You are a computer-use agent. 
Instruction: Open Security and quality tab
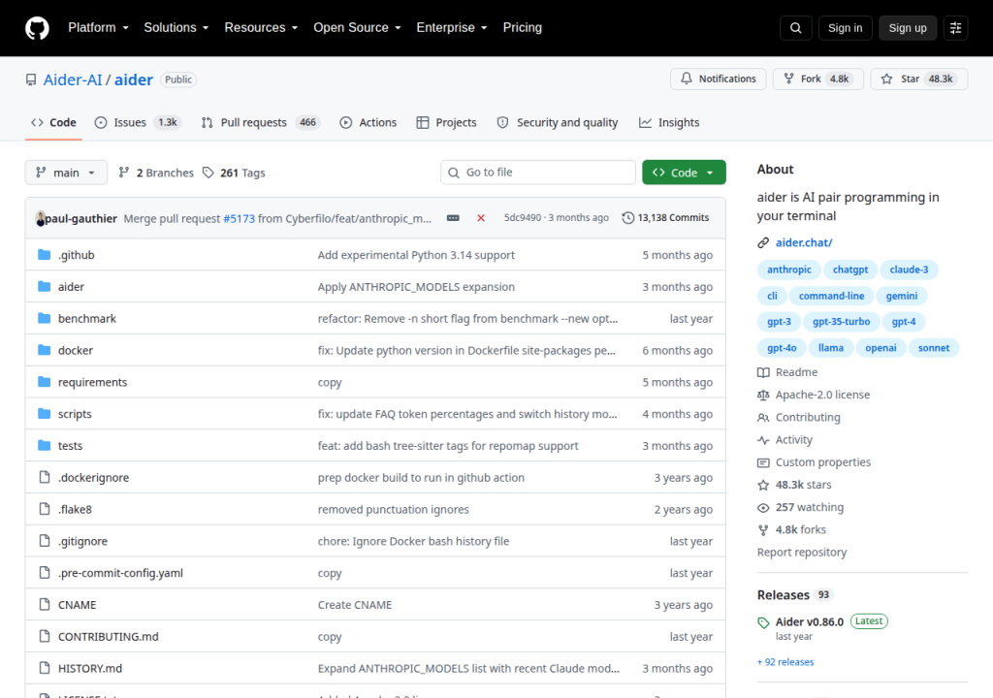point(558,123)
